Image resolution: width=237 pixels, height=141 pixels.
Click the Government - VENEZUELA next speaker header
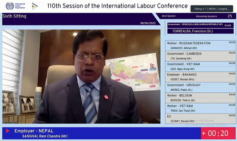click(196, 25)
